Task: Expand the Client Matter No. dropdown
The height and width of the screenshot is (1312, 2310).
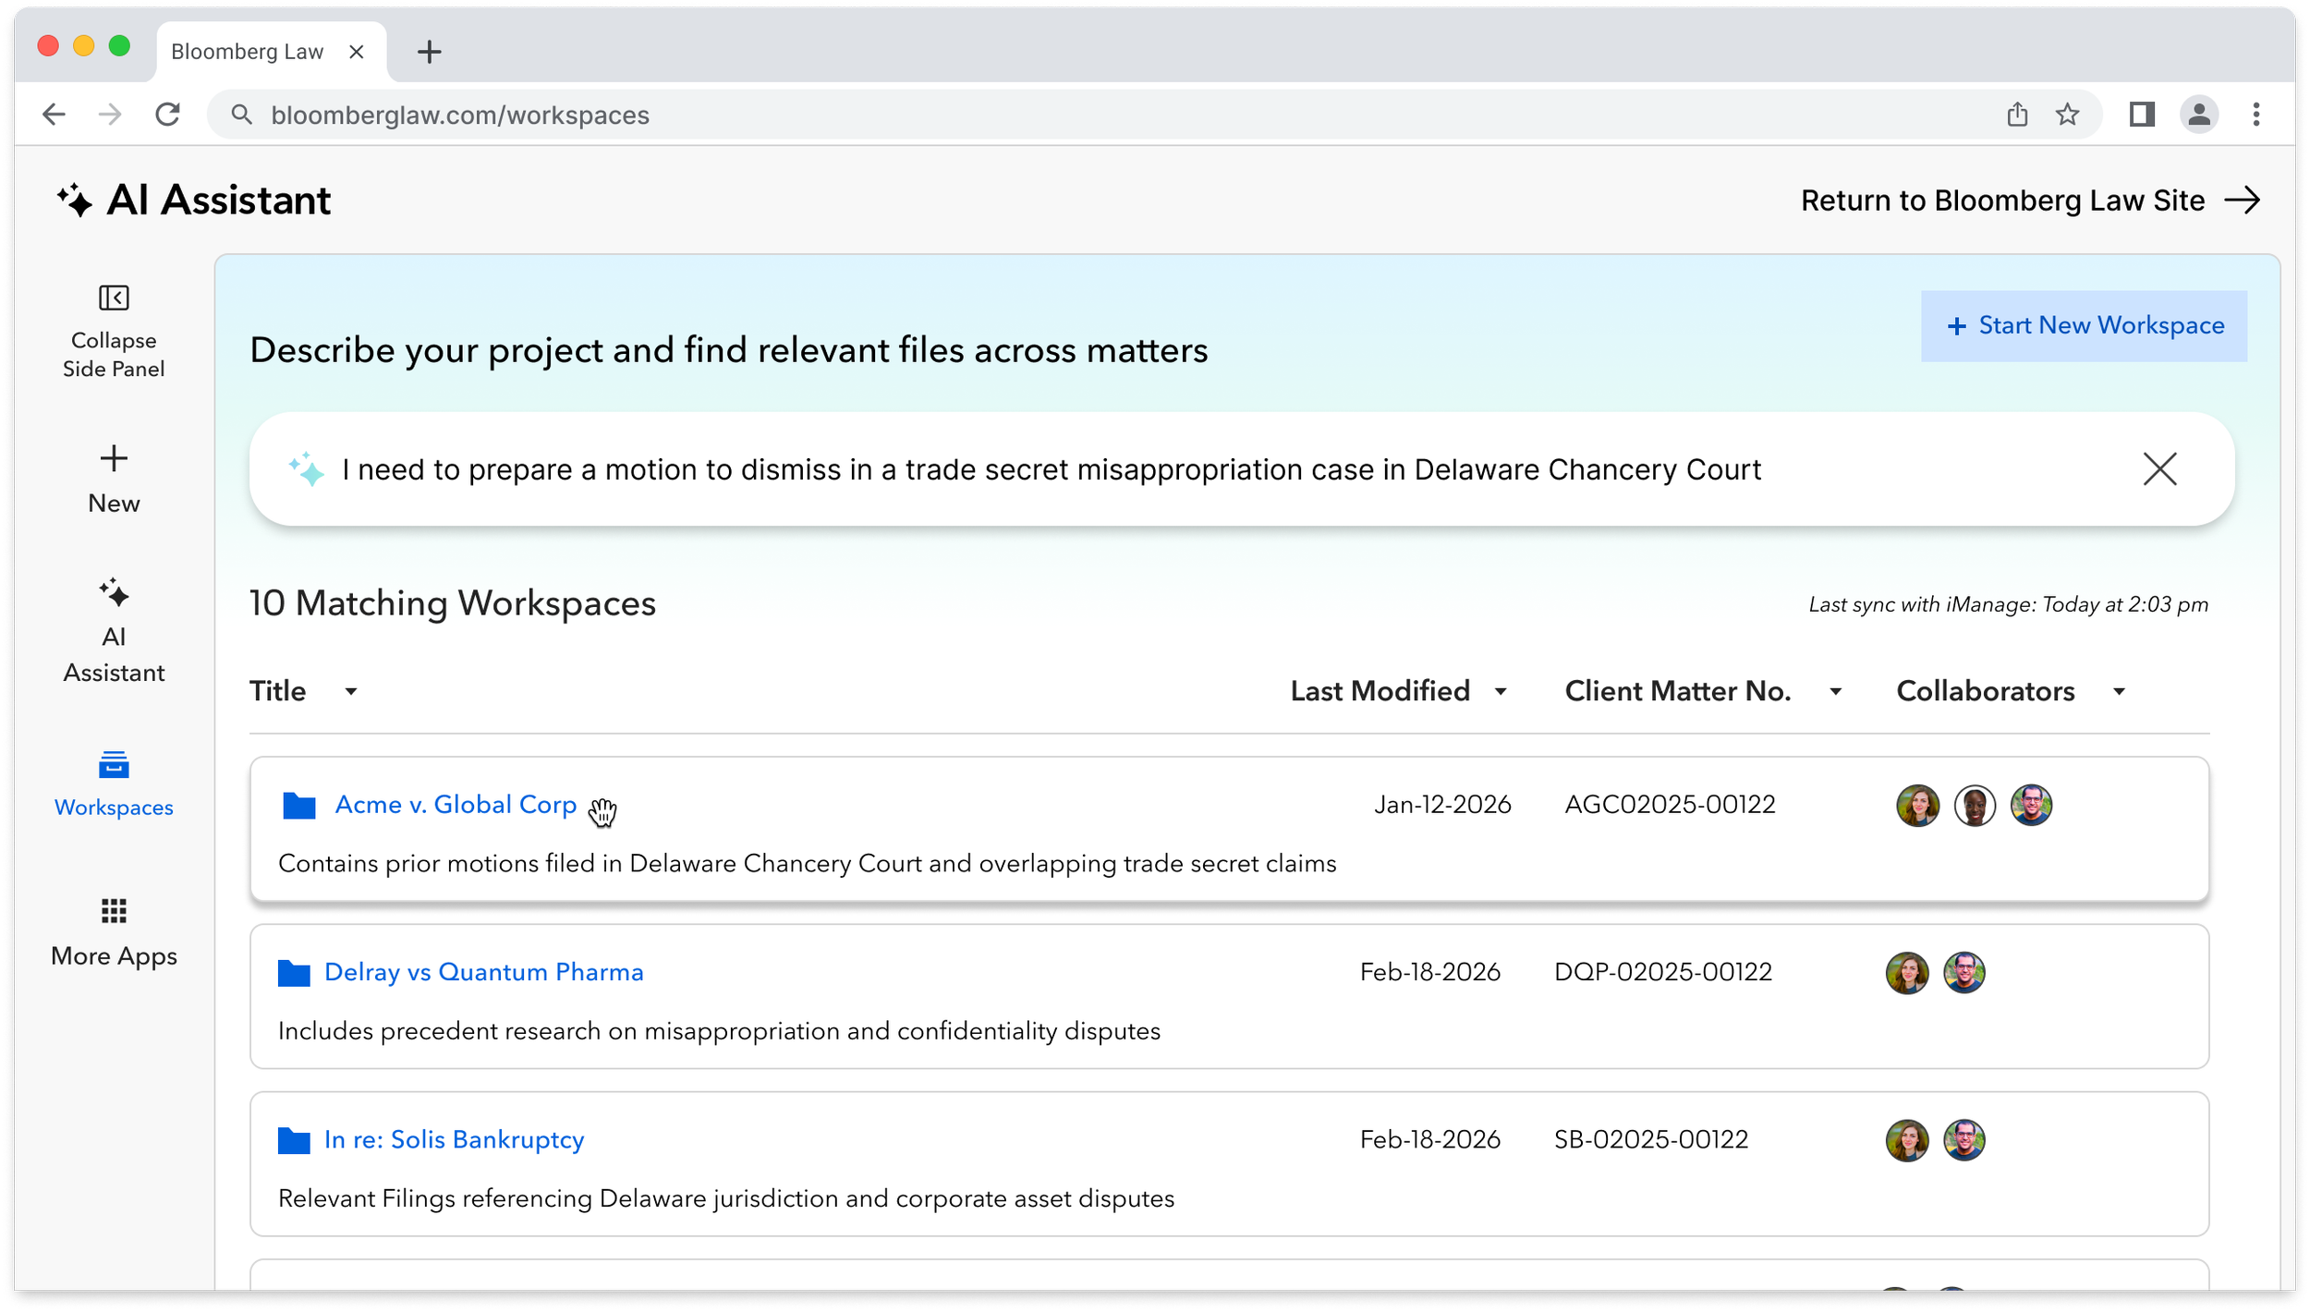Action: point(1837,691)
